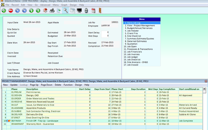Click the form window icon in toolbar

point(72,10)
